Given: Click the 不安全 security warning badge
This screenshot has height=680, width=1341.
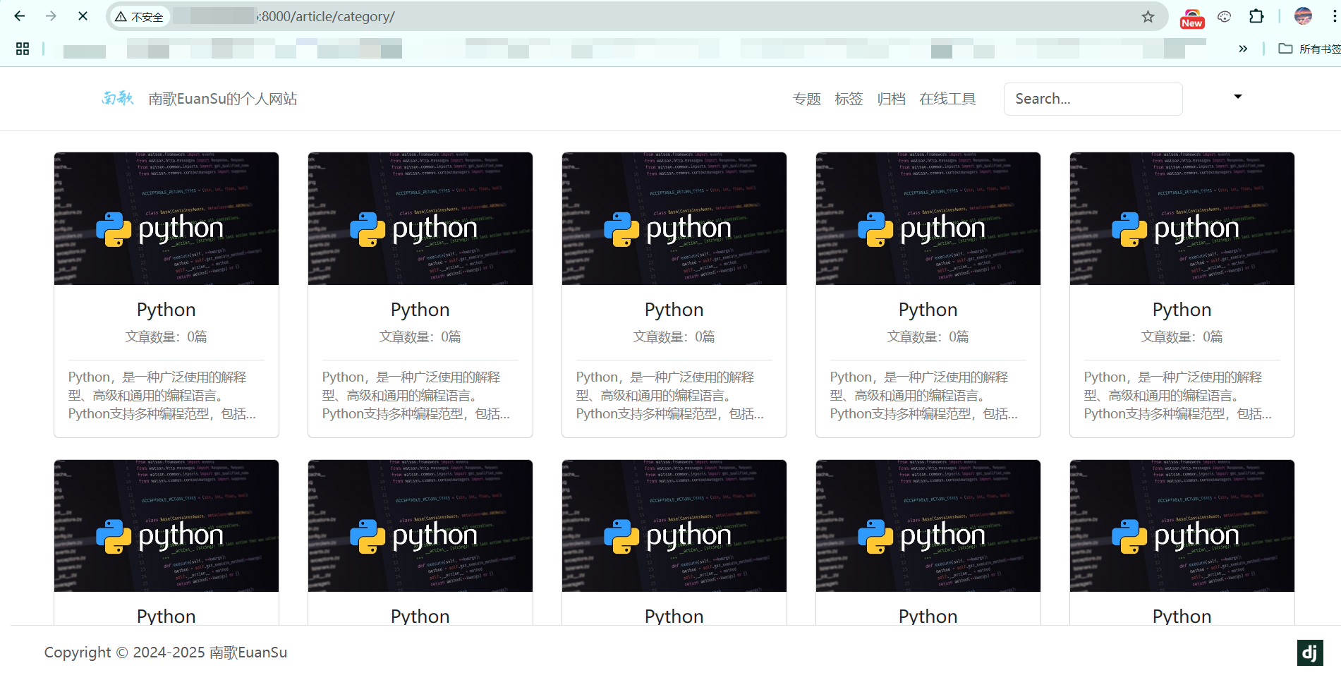Looking at the screenshot, I should coord(140,17).
